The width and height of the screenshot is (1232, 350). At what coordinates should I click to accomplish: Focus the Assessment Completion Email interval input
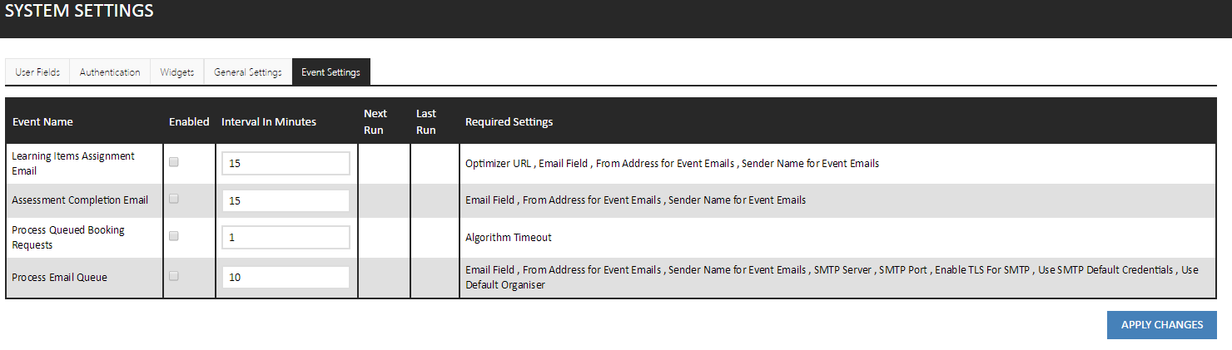(x=286, y=200)
